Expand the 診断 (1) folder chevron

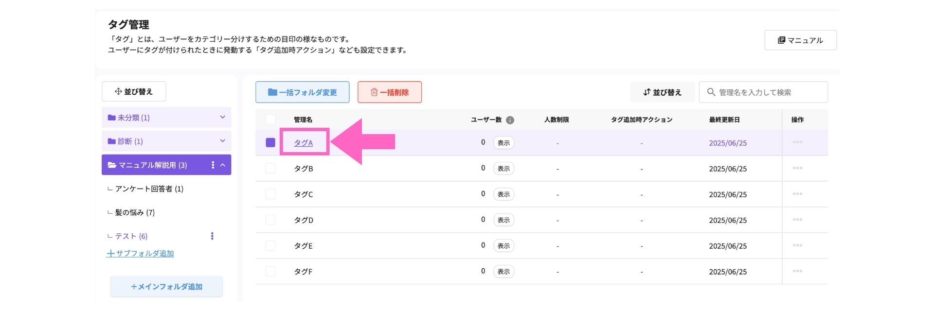222,141
